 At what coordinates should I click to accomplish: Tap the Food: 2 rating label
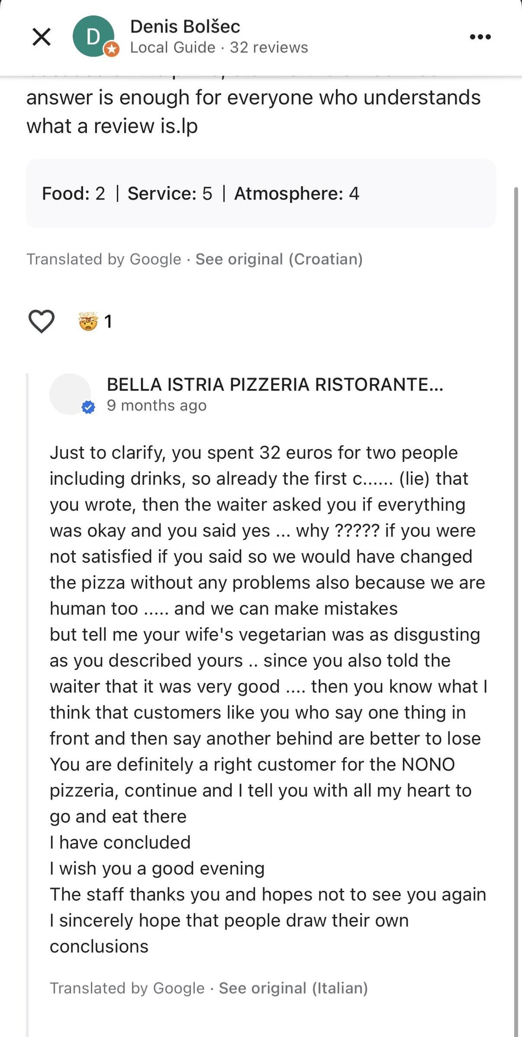click(73, 194)
